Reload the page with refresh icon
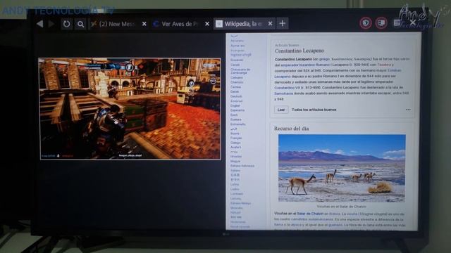Viewport: 451px width, 253px height. point(66,24)
